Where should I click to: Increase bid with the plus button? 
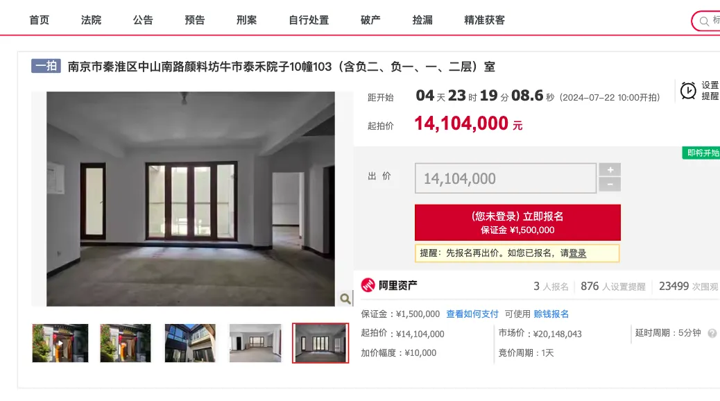(610, 170)
